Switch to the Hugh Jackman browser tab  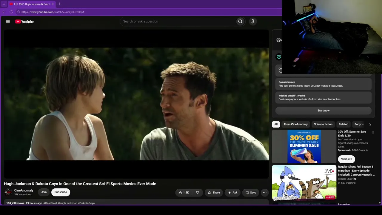pos(31,4)
